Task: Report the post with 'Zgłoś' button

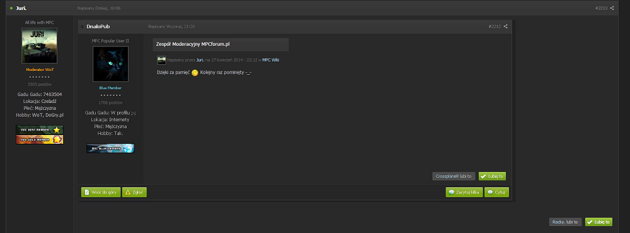Action: click(135, 192)
